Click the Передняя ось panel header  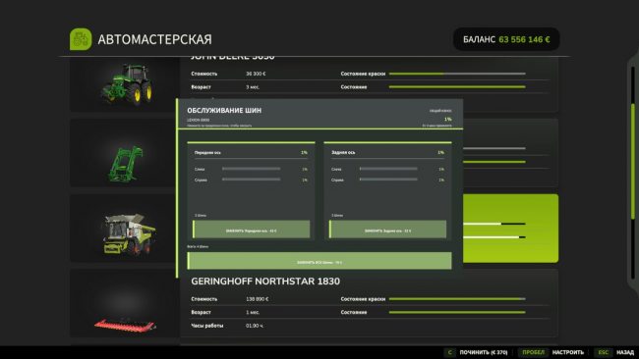[251, 152]
